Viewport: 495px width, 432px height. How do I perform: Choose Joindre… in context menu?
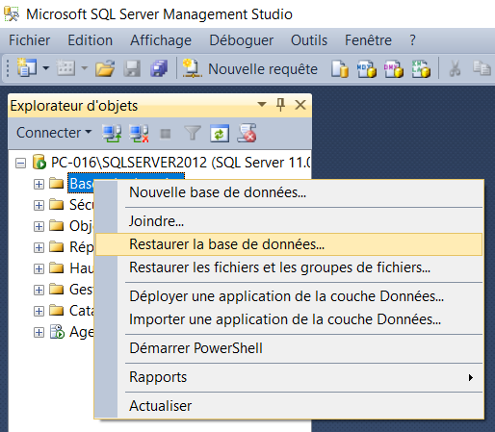pyautogui.click(x=289, y=221)
